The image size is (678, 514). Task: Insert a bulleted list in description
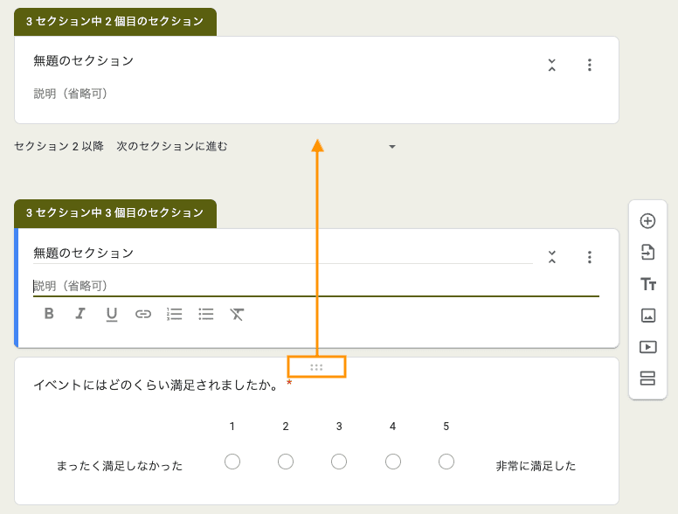click(206, 314)
